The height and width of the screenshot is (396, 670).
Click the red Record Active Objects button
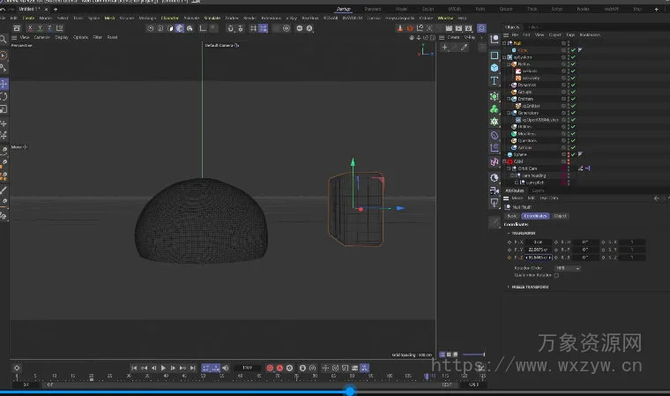[270, 368]
